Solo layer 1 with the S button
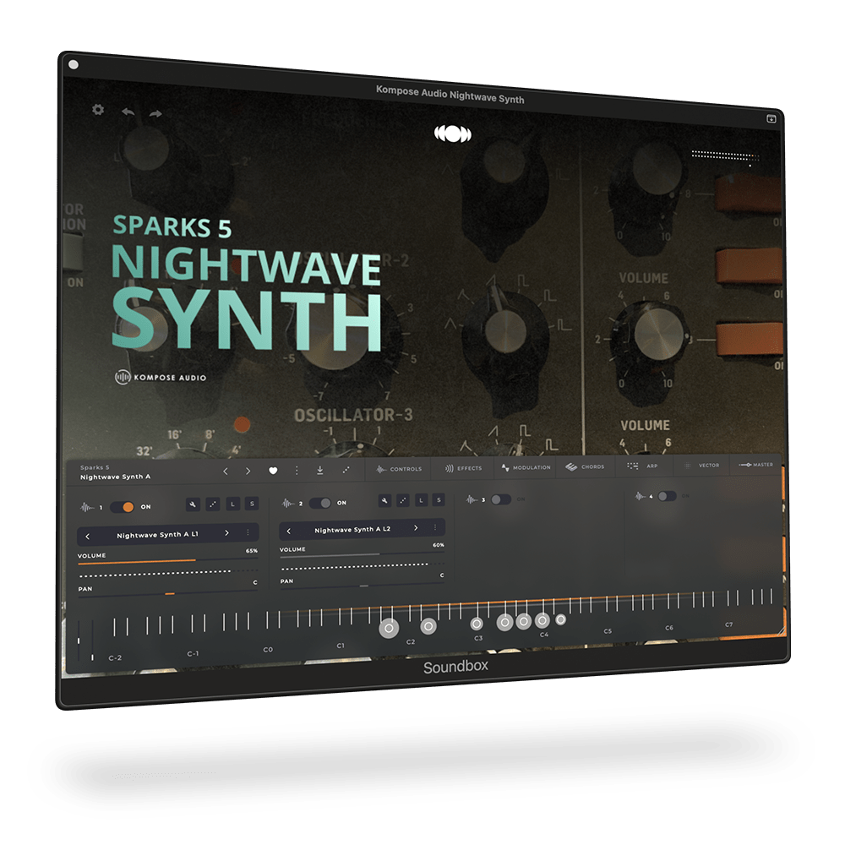This screenshot has height=845, width=845. click(x=252, y=502)
